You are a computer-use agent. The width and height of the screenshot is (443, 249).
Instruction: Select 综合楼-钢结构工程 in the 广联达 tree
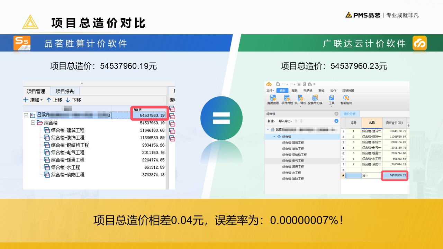point(294,155)
